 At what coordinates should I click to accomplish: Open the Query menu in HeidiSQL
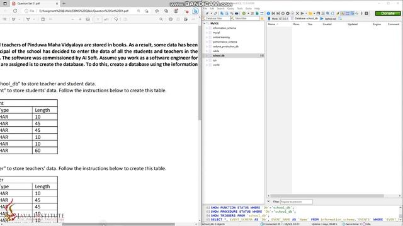(x=230, y=8)
